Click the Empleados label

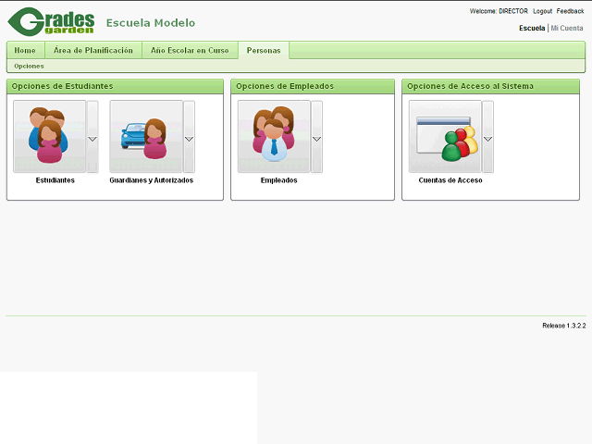point(279,180)
